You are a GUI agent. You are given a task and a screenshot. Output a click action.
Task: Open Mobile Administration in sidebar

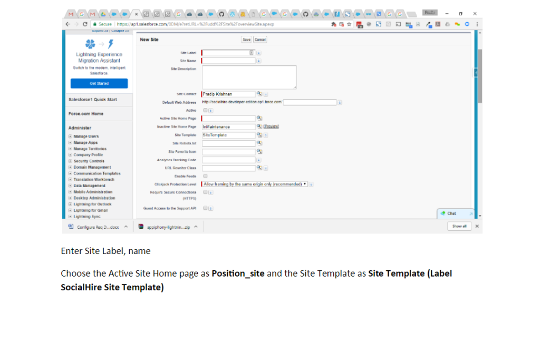click(x=93, y=192)
